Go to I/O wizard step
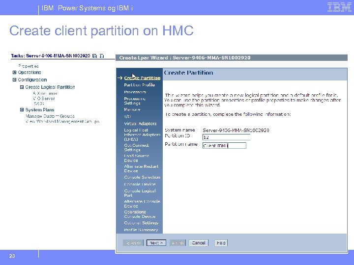This screenshot has width=354, height=265. [x=127, y=116]
